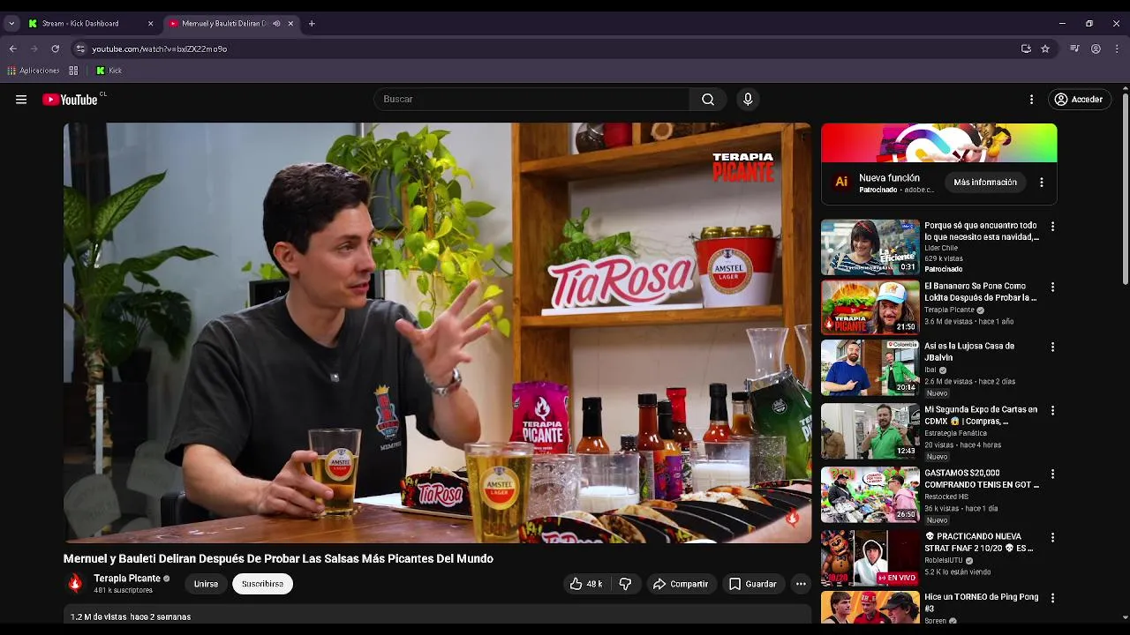Open Terapia Picante channel avatar

click(x=75, y=583)
